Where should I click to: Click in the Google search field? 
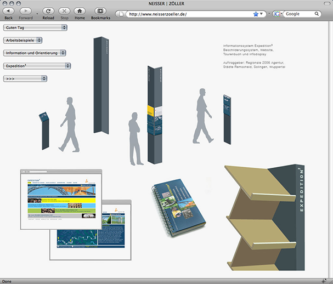[304, 14]
